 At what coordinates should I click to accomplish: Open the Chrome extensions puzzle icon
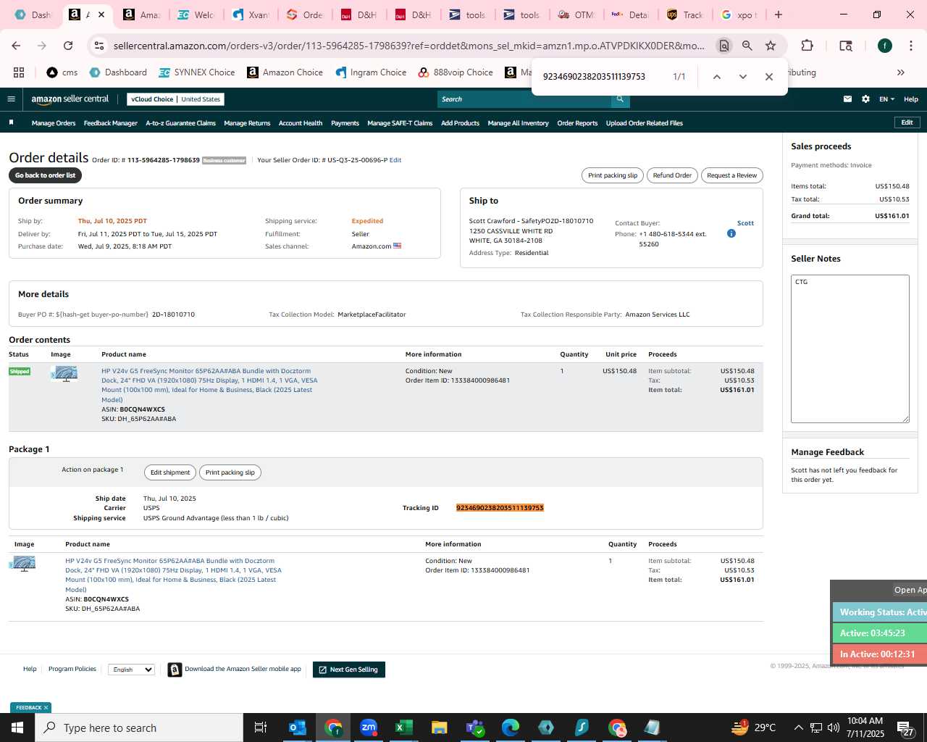coord(807,46)
